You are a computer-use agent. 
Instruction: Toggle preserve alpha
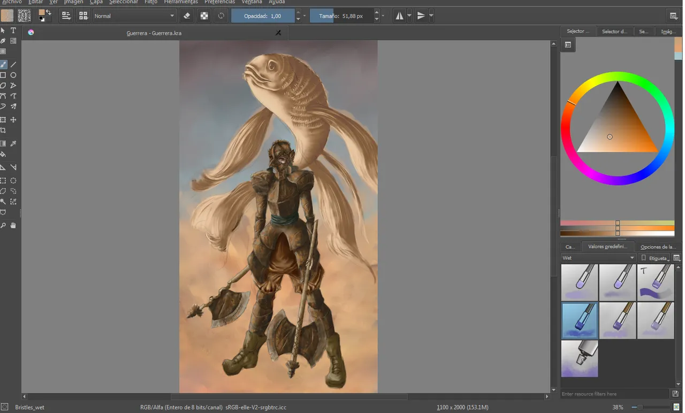[204, 16]
